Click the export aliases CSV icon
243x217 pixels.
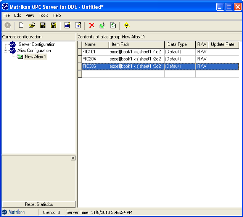(x=78, y=25)
